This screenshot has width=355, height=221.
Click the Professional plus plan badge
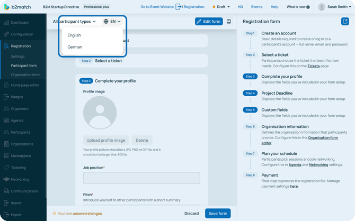pyautogui.click(x=96, y=7)
